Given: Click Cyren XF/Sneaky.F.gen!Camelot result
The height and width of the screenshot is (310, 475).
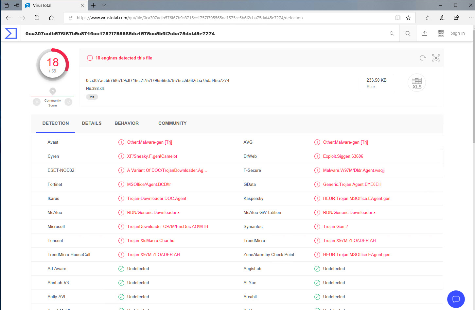Looking at the screenshot, I should click(x=152, y=156).
